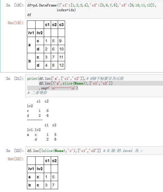This screenshot has height=192, width=163.
Task: Click the cell with value 11
Action: coord(61,57)
